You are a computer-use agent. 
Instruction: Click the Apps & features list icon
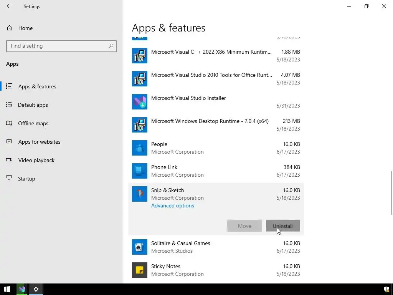click(9, 86)
